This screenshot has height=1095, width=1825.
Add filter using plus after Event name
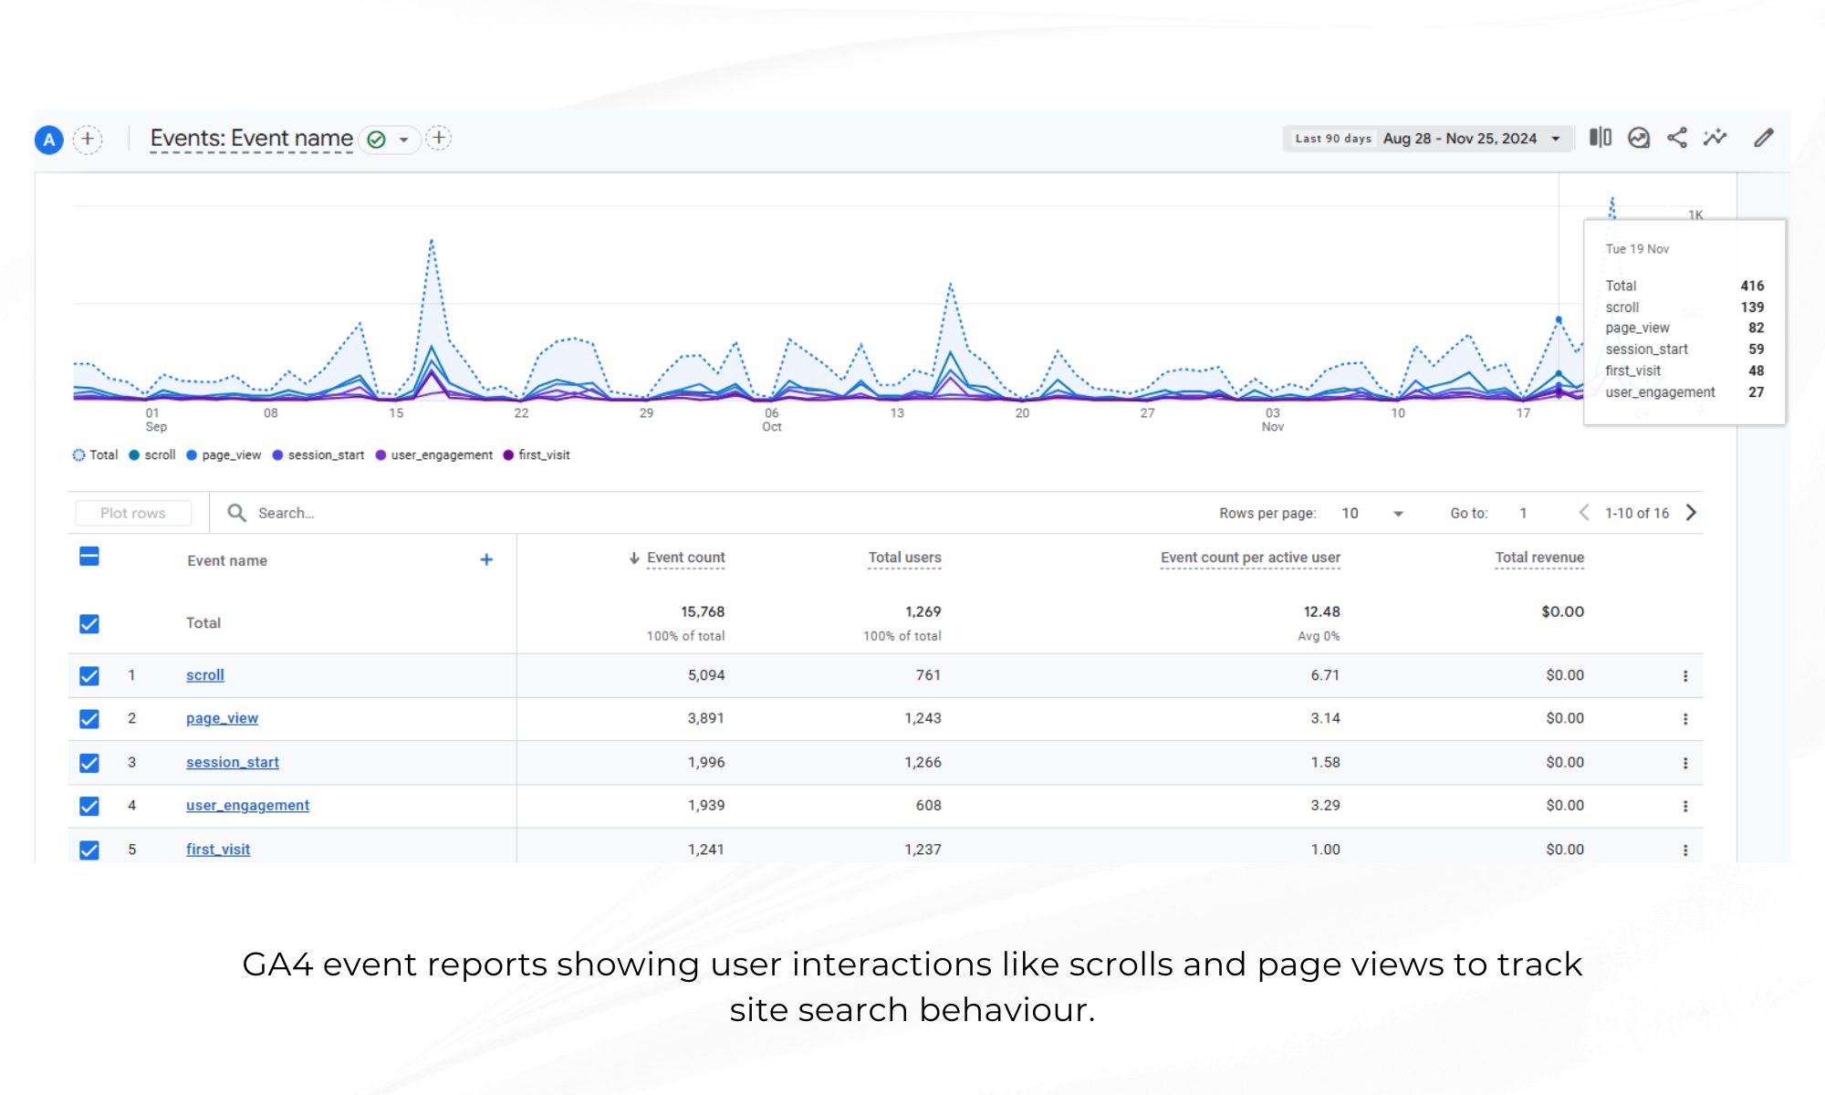pyautogui.click(x=439, y=138)
